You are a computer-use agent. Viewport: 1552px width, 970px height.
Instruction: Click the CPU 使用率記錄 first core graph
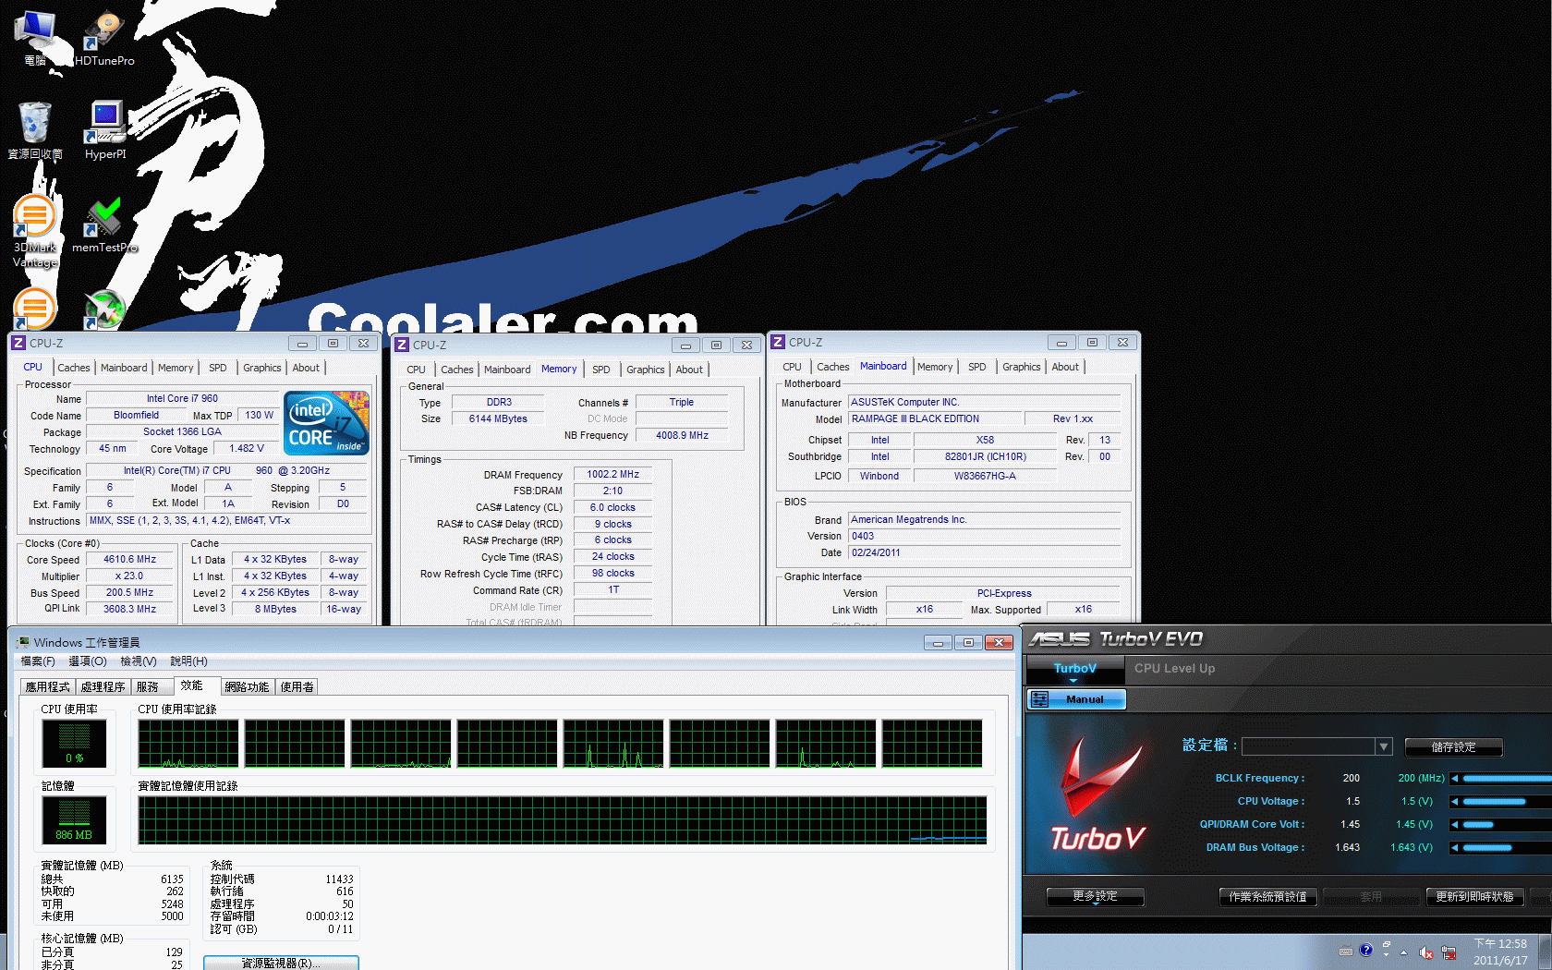point(188,744)
